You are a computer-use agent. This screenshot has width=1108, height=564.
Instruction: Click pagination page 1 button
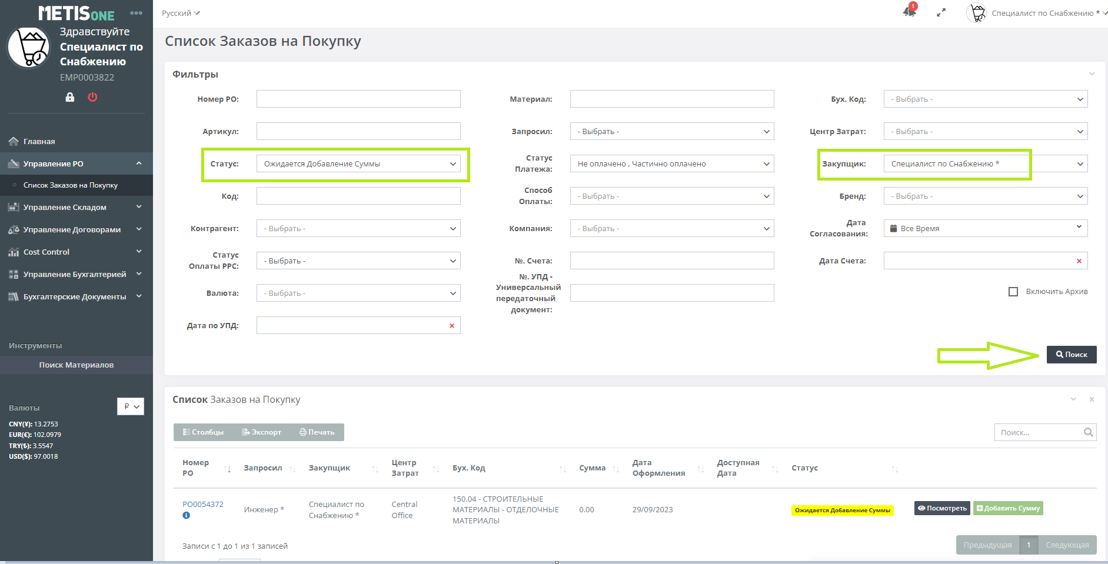click(1029, 545)
